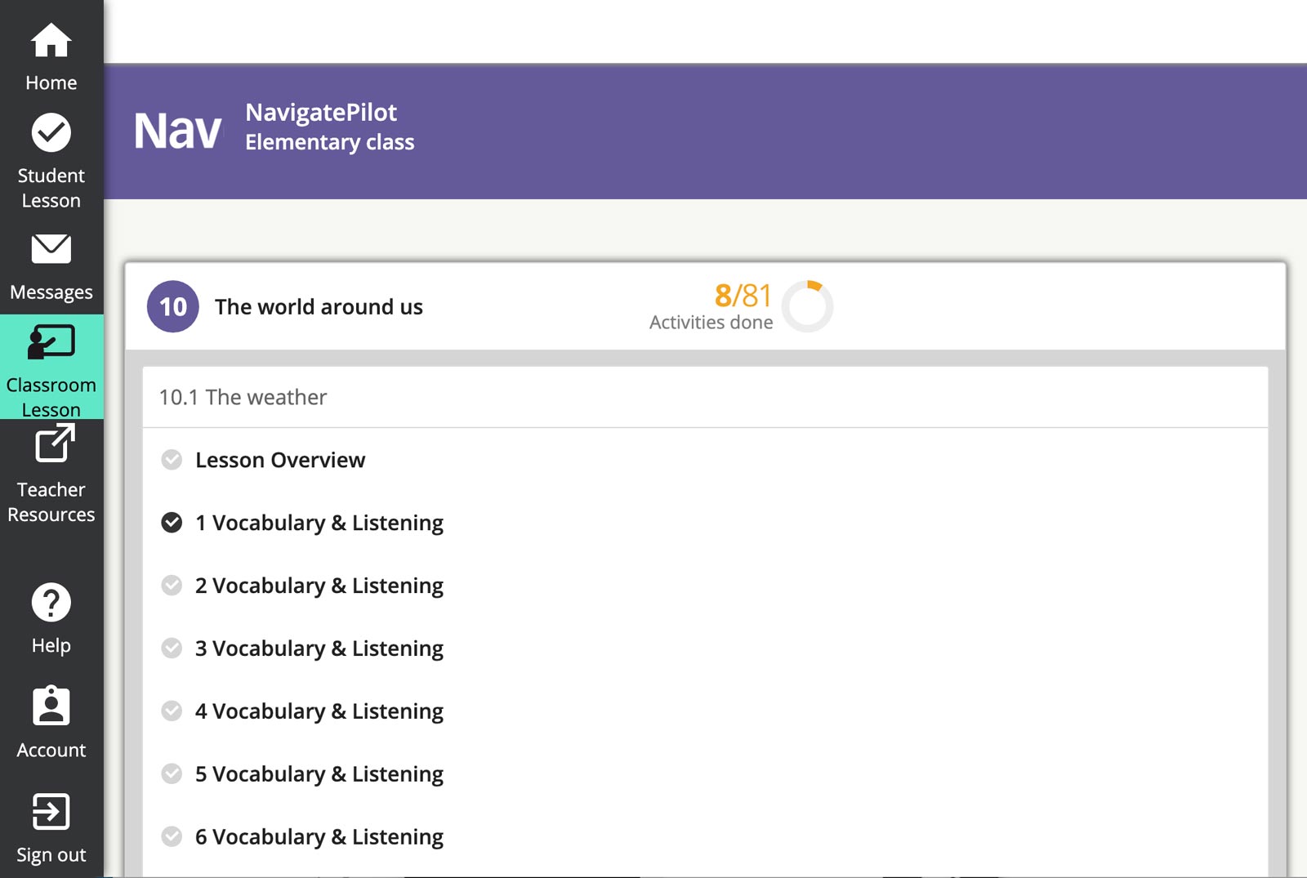
Task: Click the Sign out arrow icon
Action: click(x=51, y=812)
